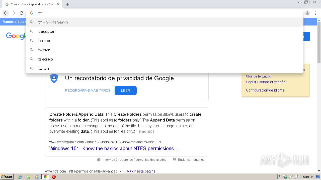Click the search magnifier icon beside 'twitch'
This screenshot has width=321, height=180.
[32, 68]
